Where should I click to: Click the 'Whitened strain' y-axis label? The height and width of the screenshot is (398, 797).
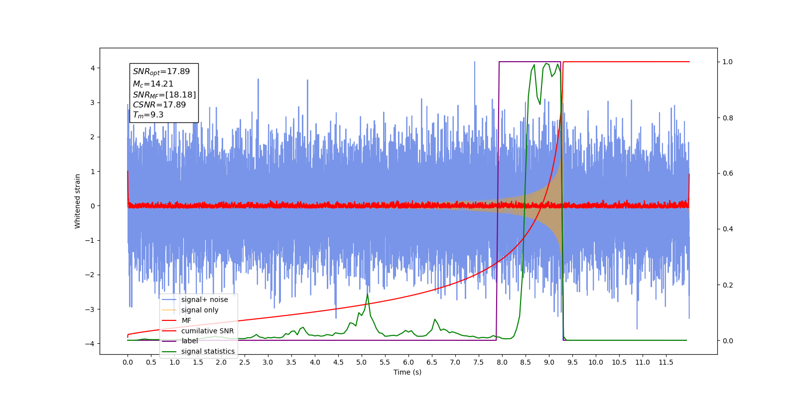[78, 201]
